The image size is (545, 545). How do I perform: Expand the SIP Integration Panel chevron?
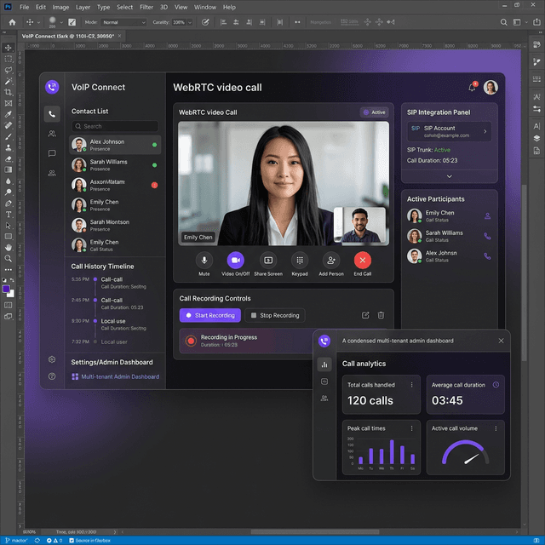[x=449, y=175]
